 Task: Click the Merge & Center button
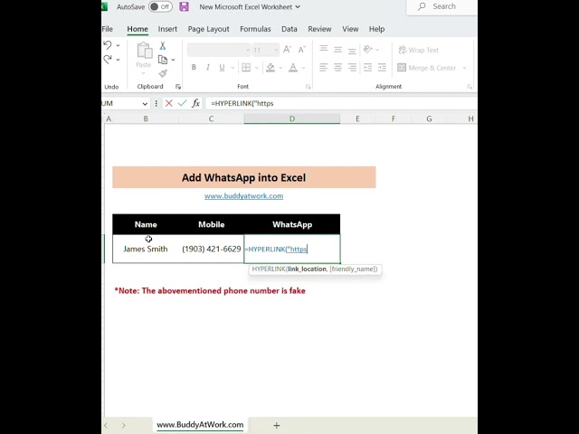427,68
